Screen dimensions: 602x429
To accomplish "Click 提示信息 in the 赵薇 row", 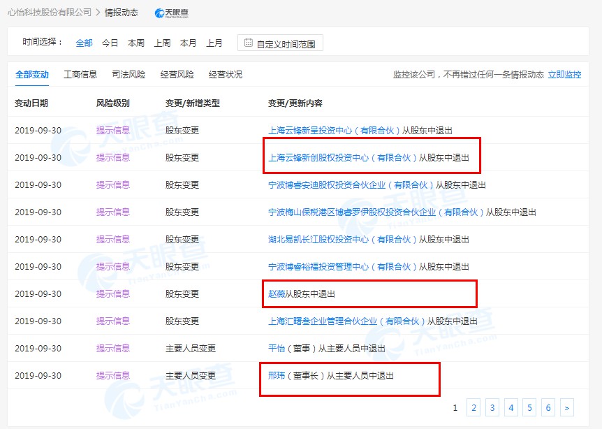I will click(x=113, y=294).
